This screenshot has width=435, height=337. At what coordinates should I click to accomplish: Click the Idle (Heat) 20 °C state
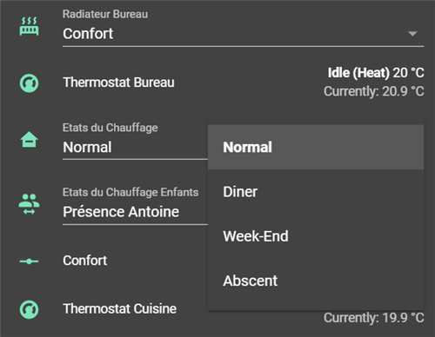tap(376, 73)
